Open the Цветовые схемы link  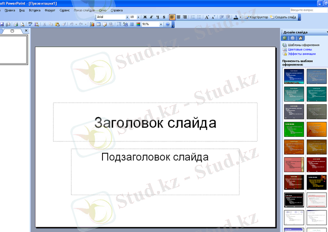coord(299,49)
